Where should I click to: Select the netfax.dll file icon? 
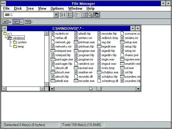(53, 38)
